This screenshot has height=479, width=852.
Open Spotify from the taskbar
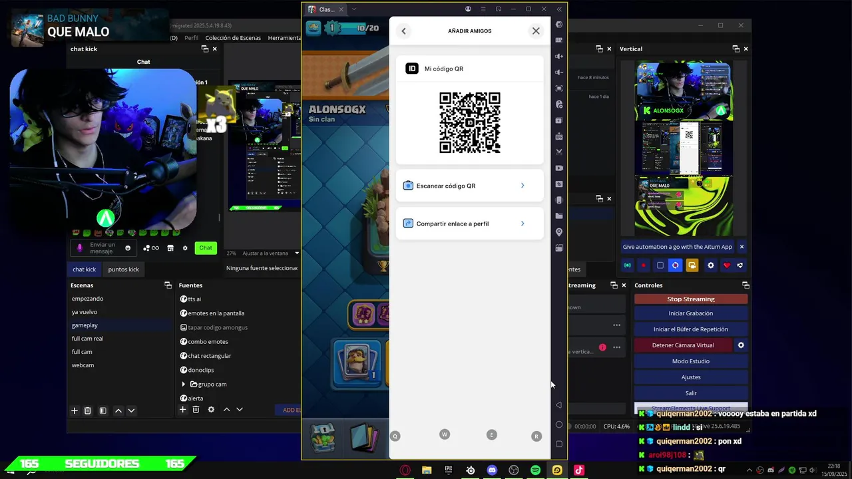tap(535, 470)
